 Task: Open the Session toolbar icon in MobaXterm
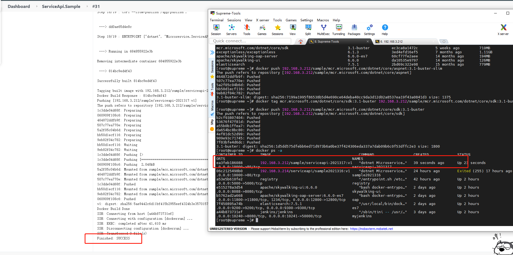[x=216, y=30]
